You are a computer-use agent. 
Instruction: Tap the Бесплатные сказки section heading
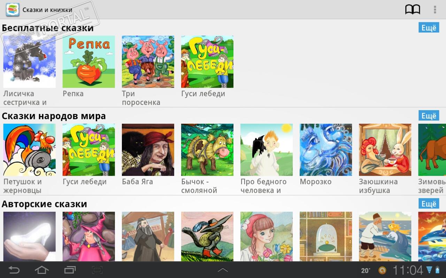(x=48, y=28)
